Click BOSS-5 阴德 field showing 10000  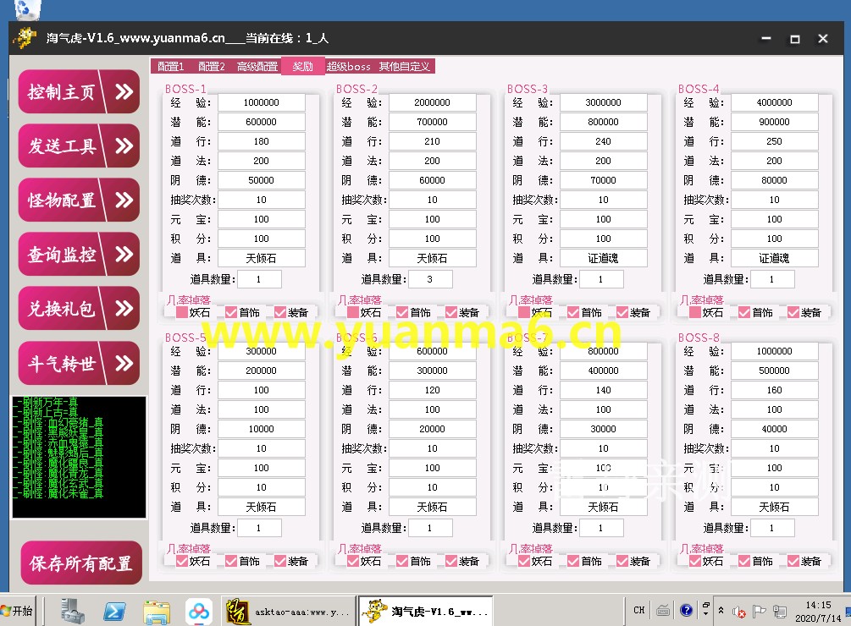click(261, 429)
